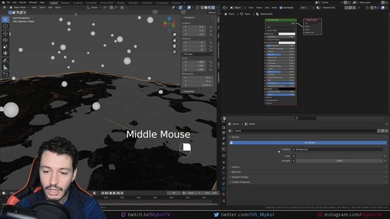
Task: Switch perspective/orthographic with the grid icon
Action: click(x=174, y=52)
